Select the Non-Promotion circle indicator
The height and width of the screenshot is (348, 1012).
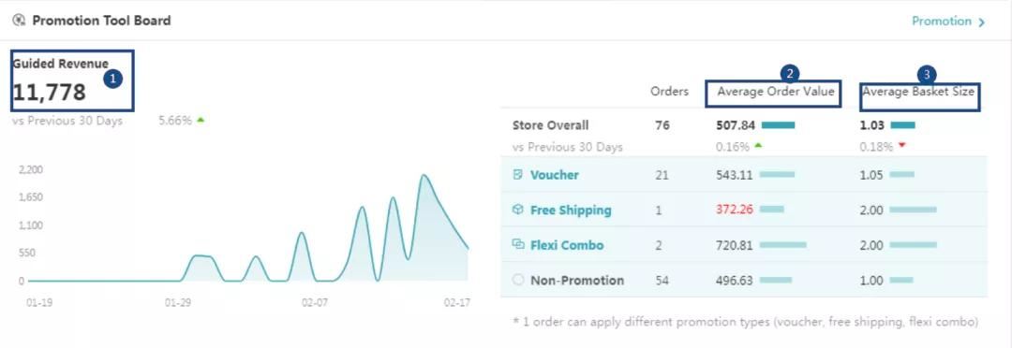pyautogui.click(x=517, y=280)
